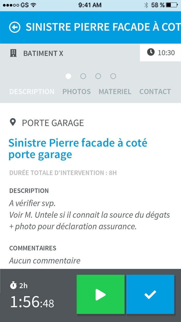Tap the battery icon in status bar
This screenshot has height=322, width=181.
coord(172,5)
